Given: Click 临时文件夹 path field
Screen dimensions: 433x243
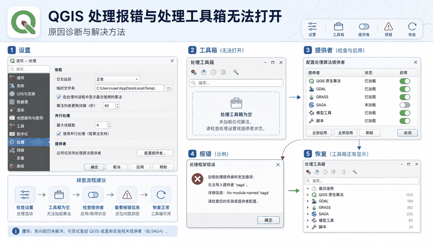Looking at the screenshot, I should click(x=129, y=88).
